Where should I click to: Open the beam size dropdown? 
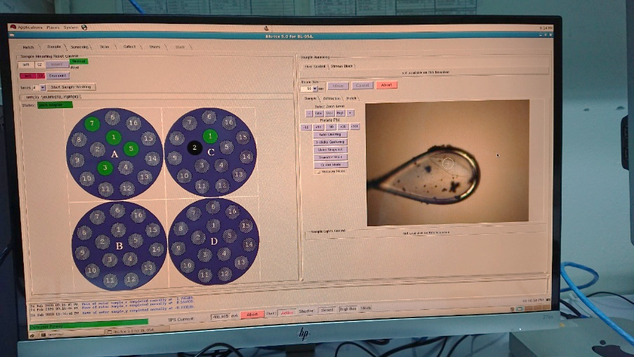point(314,89)
